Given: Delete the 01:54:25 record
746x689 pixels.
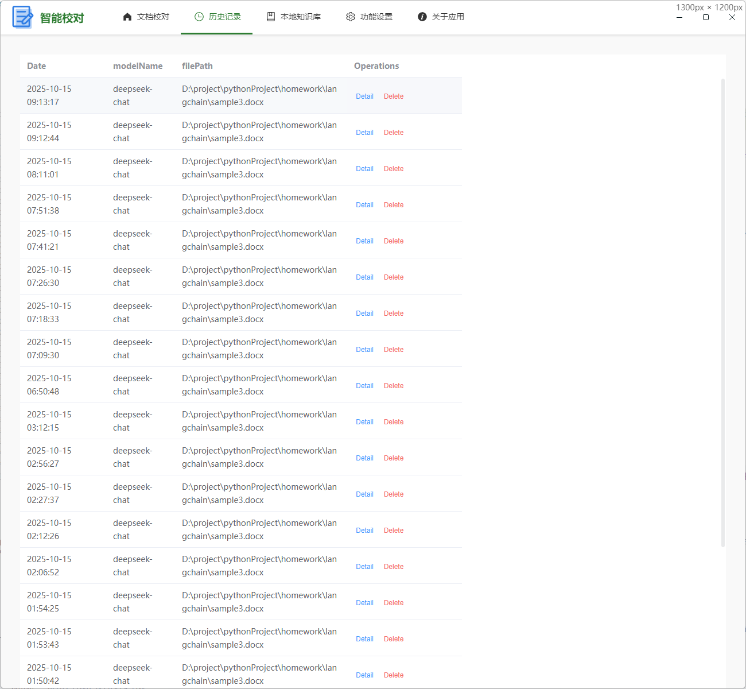Looking at the screenshot, I should coord(394,603).
